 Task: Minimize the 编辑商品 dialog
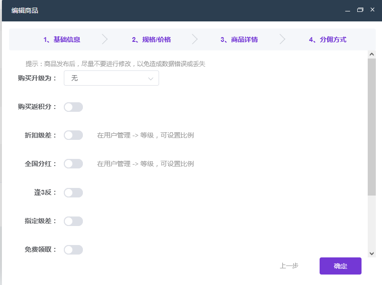tap(348, 10)
